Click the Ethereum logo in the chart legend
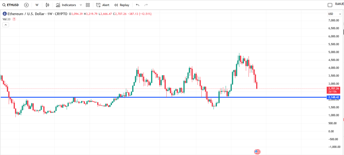 pos(4,14)
